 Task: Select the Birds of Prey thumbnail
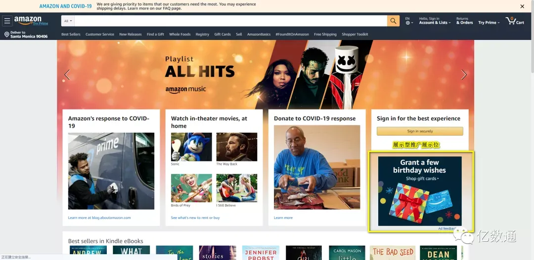191,188
